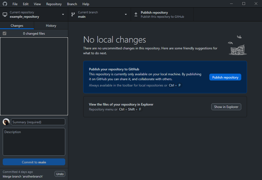This screenshot has height=180, width=262.
Task: Click the '0 changed files' label
Action: tap(34, 33)
